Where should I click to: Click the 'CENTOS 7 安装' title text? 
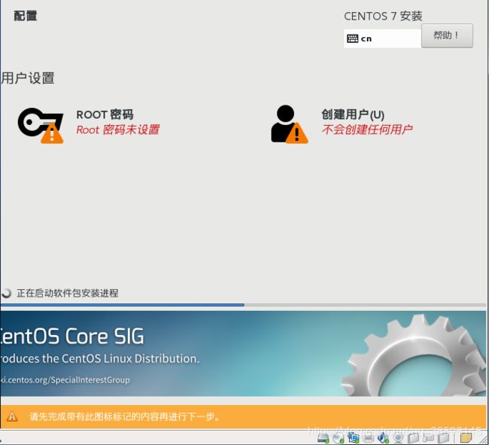(383, 17)
